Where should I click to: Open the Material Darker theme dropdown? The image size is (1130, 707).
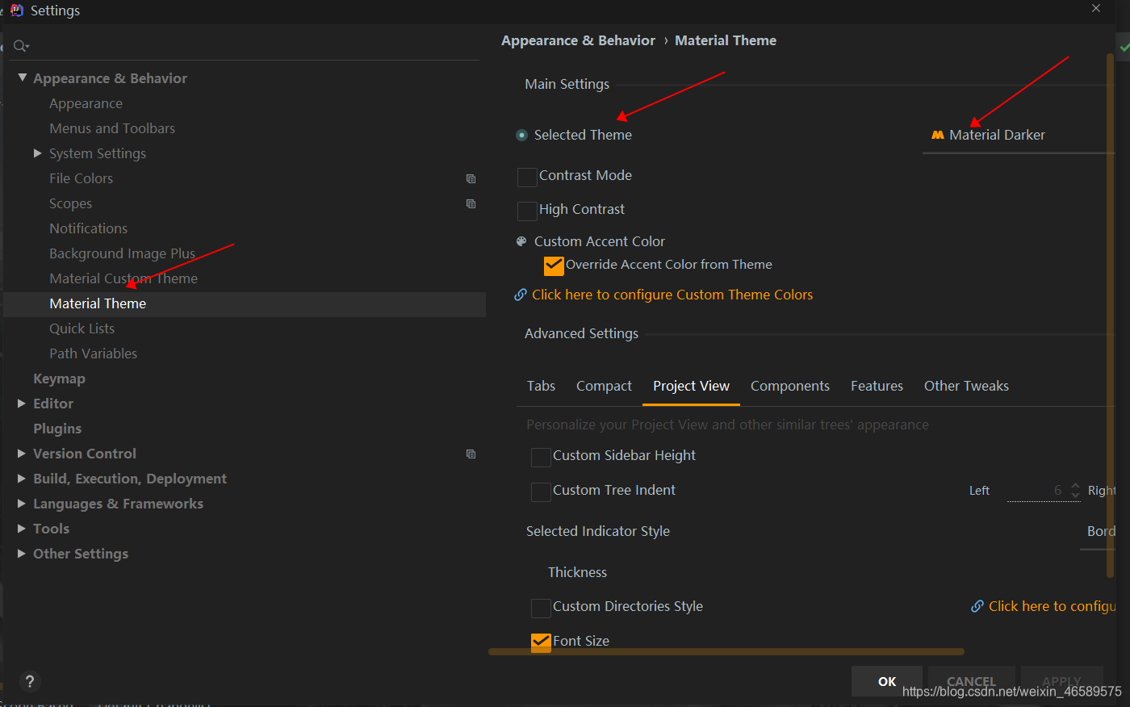[1019, 136]
